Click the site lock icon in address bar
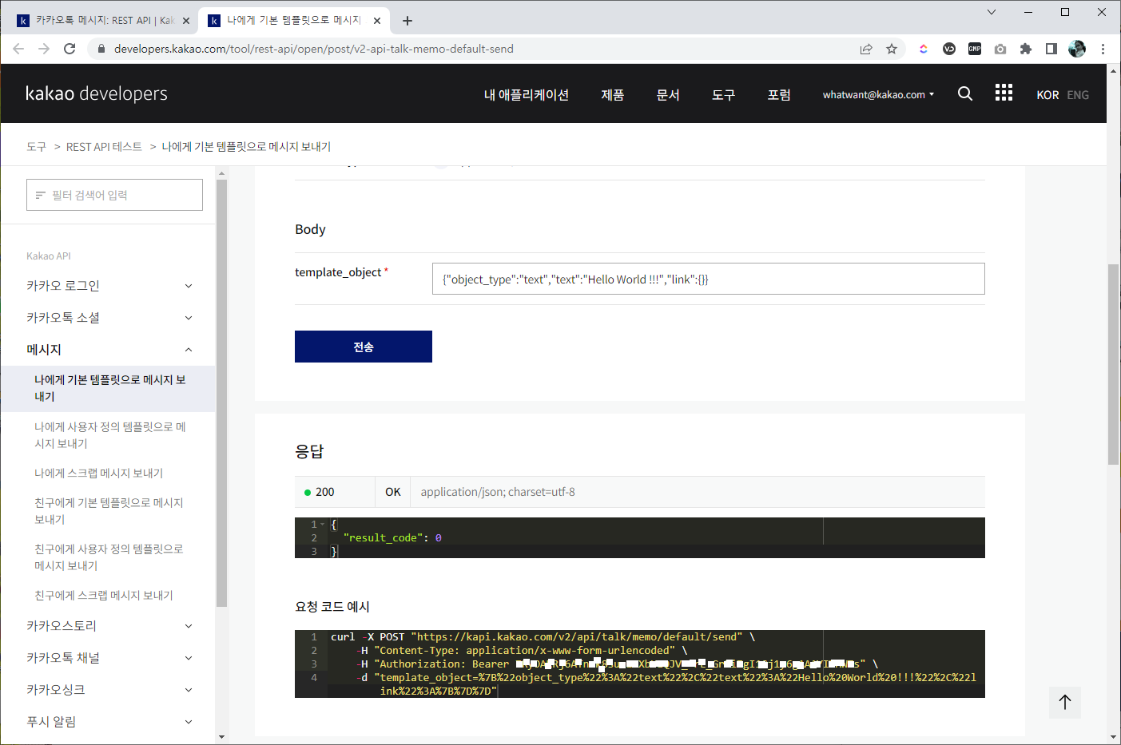Viewport: 1121px width, 745px height. click(x=101, y=49)
